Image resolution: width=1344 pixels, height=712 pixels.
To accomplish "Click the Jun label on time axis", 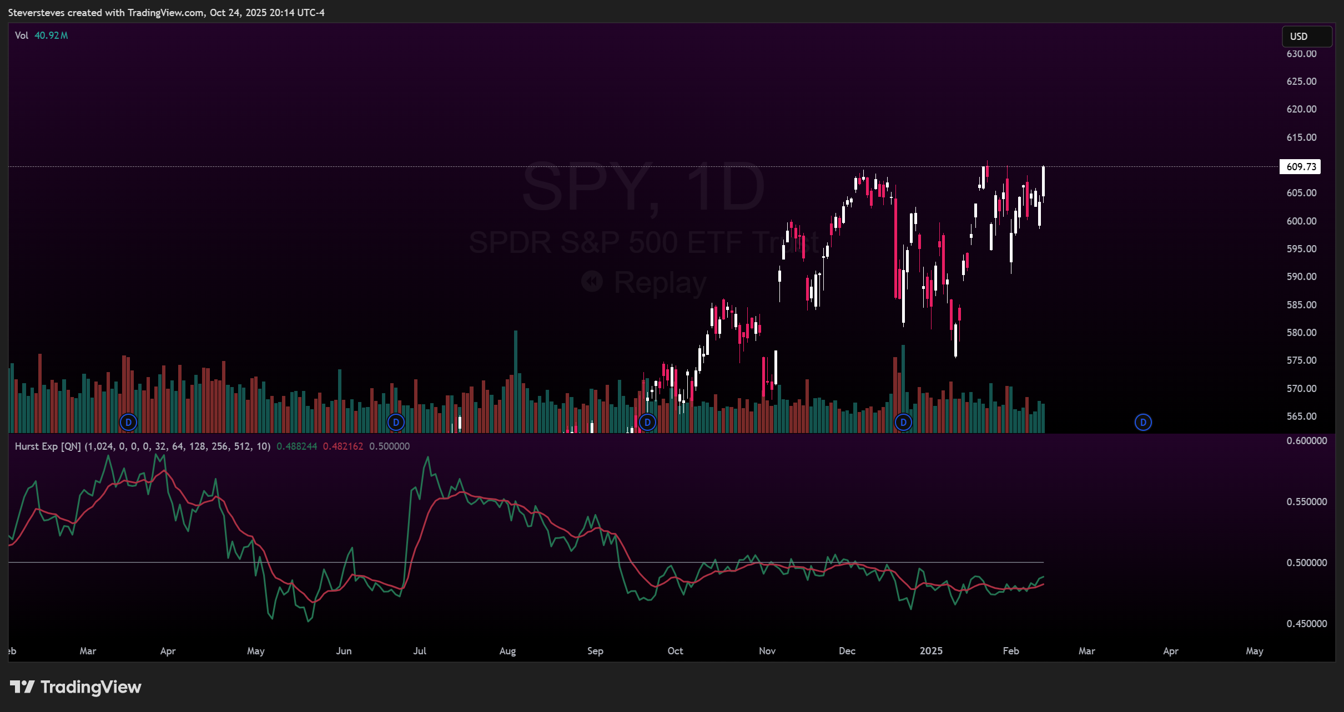I will pos(344,651).
